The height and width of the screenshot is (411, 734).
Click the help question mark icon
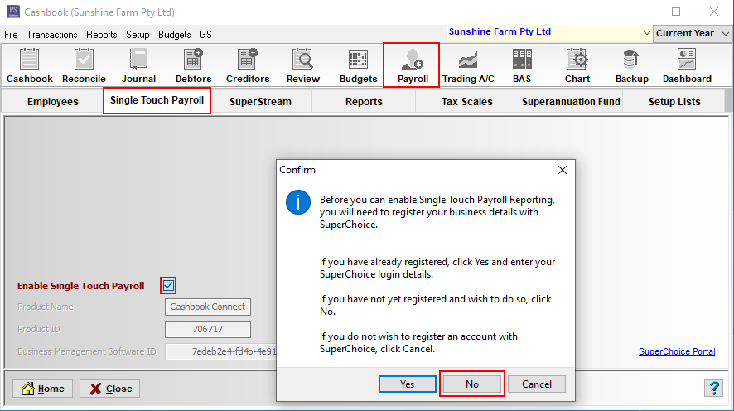click(x=714, y=388)
